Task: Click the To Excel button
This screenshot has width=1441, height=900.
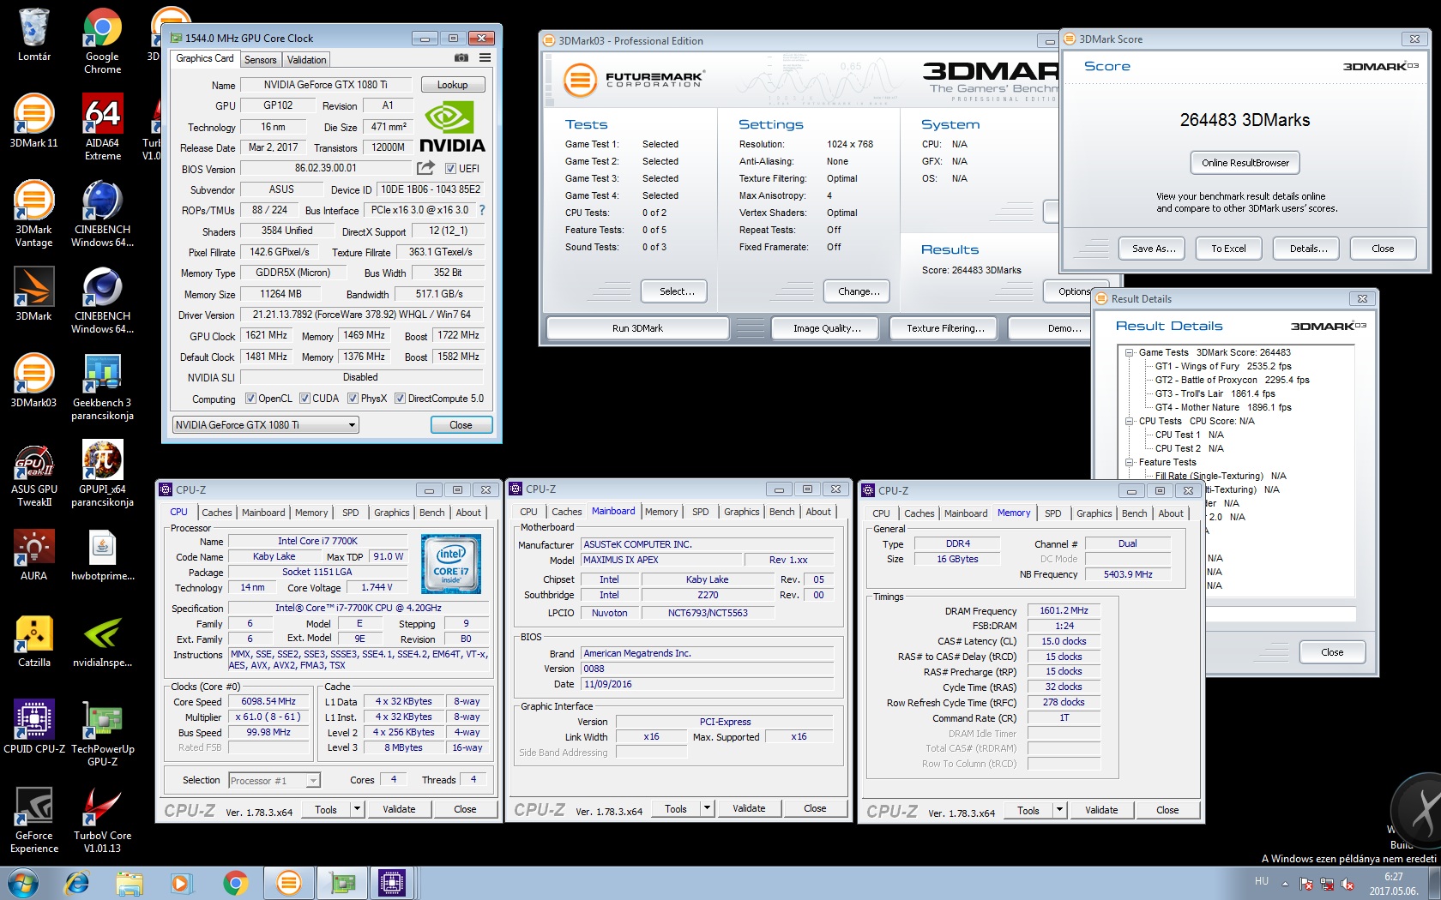Action: [x=1228, y=249]
